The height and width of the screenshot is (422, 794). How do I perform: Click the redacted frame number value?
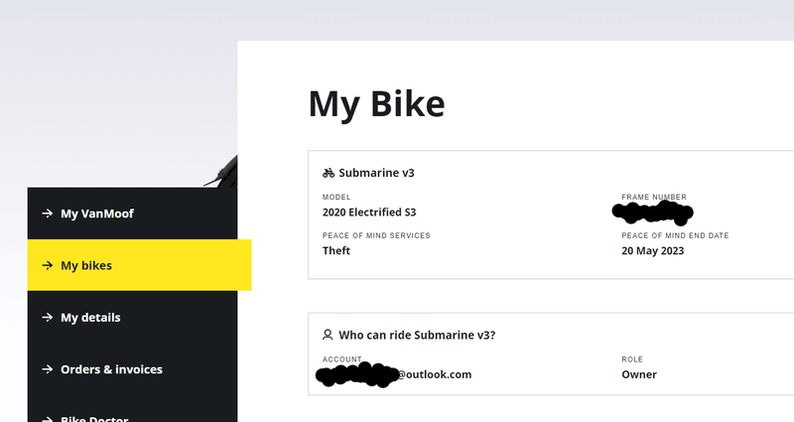pyautogui.click(x=652, y=212)
